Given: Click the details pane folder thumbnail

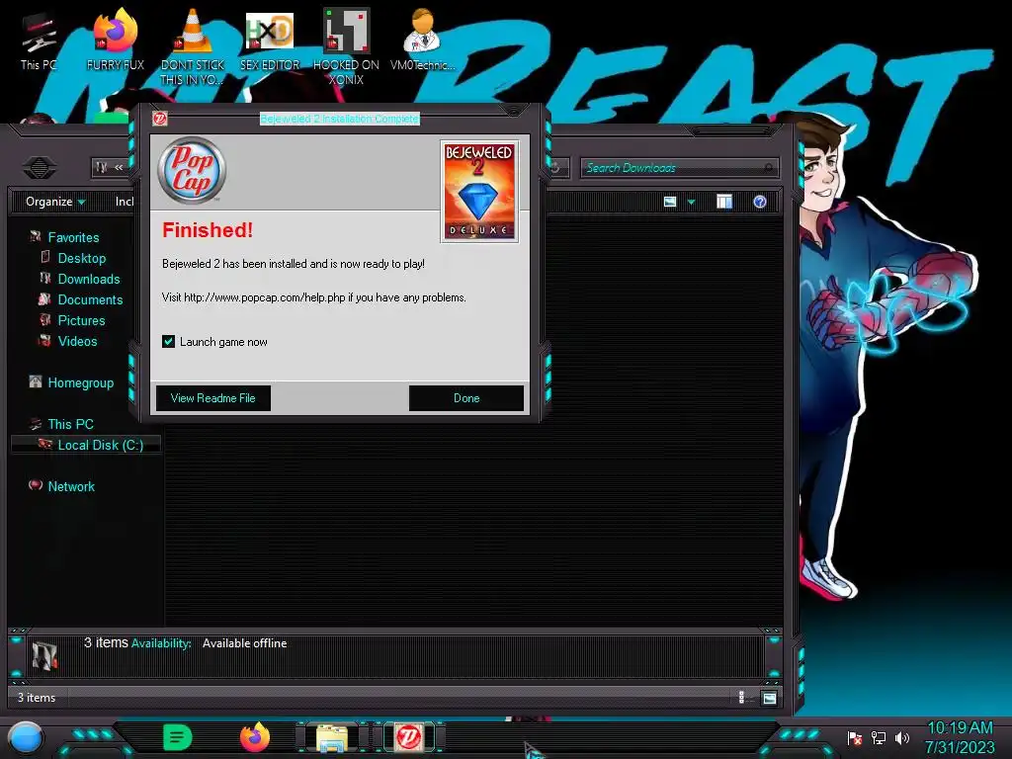Looking at the screenshot, I should pos(44,656).
